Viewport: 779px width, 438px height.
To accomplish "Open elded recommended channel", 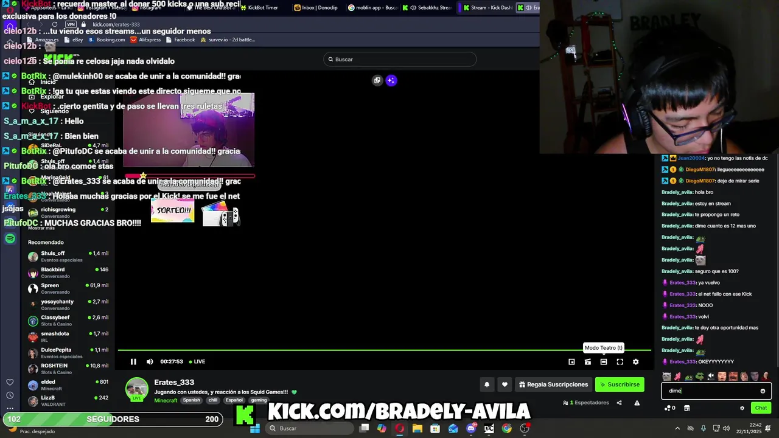I will (68, 385).
